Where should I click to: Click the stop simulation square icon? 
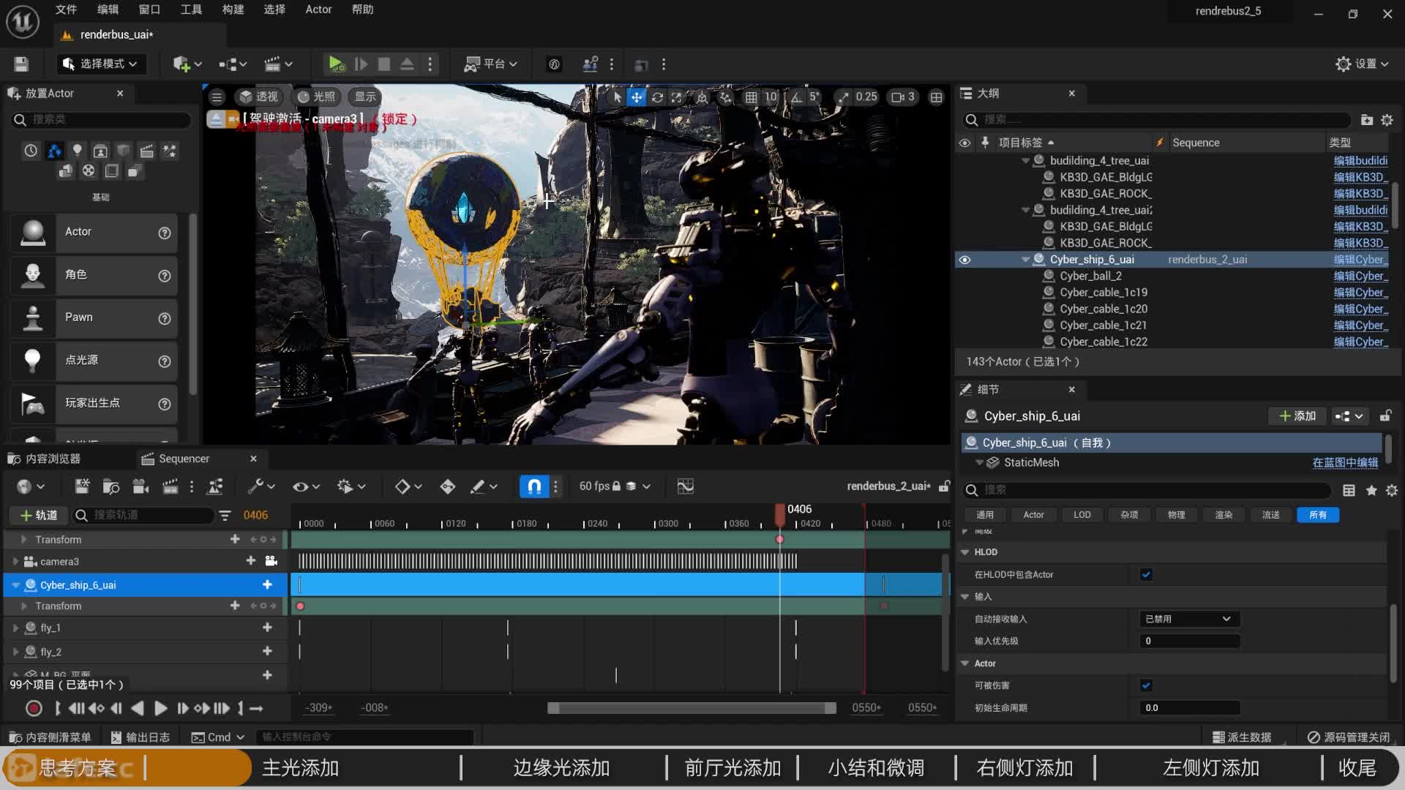click(383, 64)
